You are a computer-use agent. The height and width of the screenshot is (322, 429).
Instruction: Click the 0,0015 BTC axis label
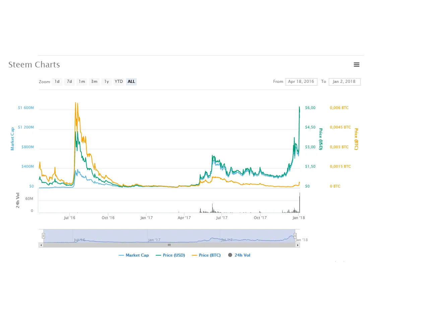click(x=340, y=166)
